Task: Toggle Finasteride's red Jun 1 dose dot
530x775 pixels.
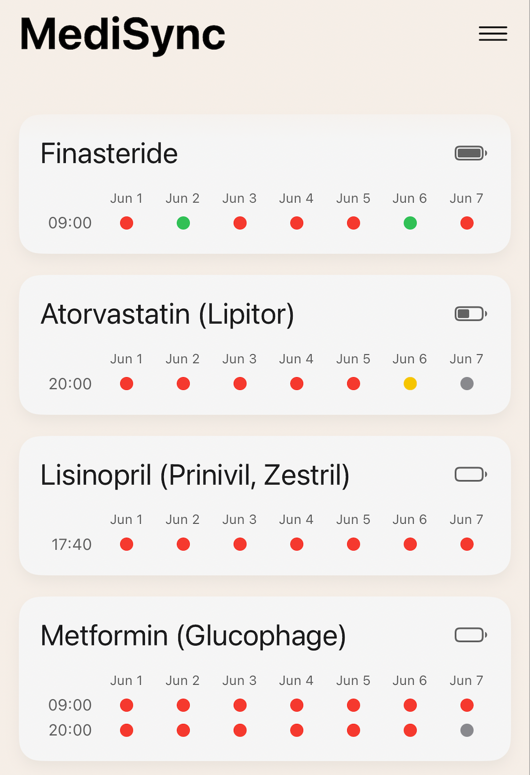Action: tap(127, 223)
